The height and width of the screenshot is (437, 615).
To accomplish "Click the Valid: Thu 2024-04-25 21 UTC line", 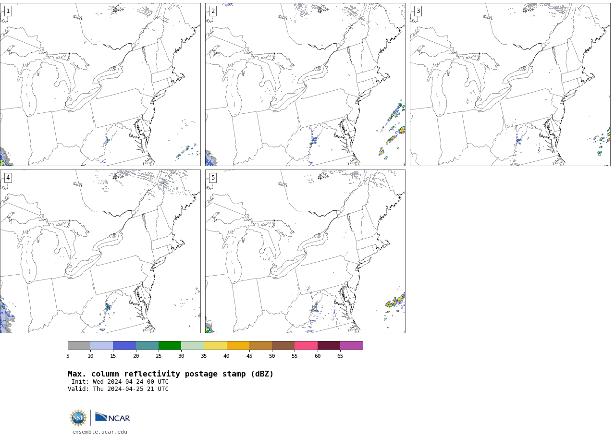I will point(118,389).
